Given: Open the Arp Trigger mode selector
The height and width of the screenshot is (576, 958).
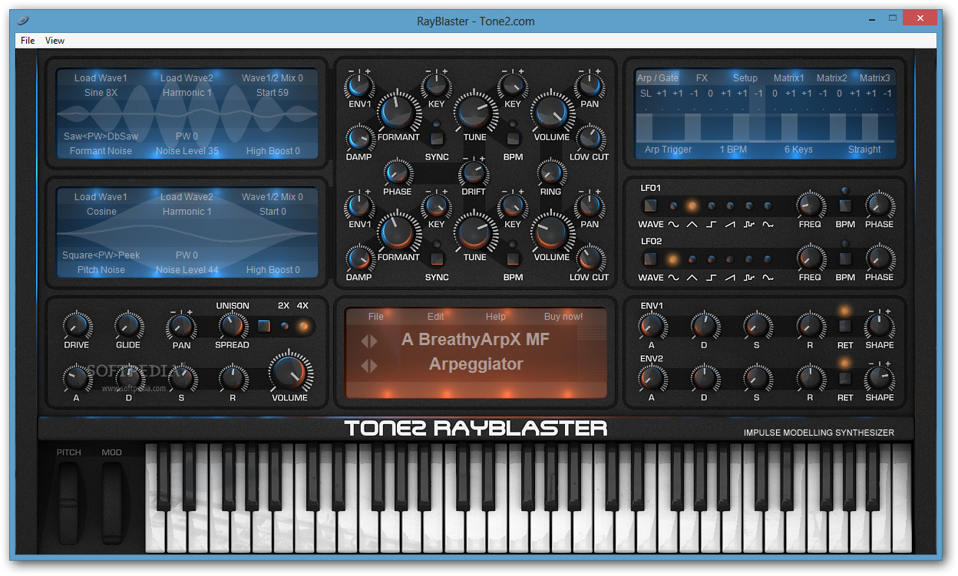Looking at the screenshot, I should (x=668, y=150).
